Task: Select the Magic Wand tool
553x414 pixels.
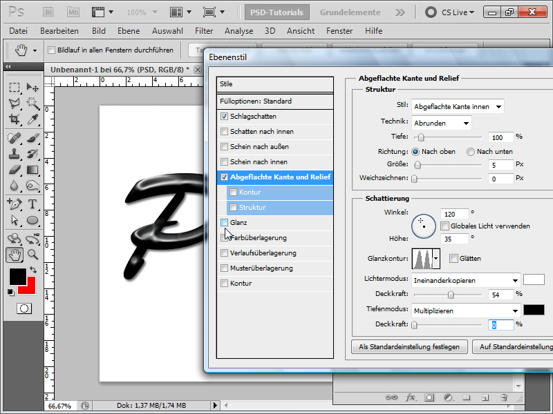Action: pos(32,103)
